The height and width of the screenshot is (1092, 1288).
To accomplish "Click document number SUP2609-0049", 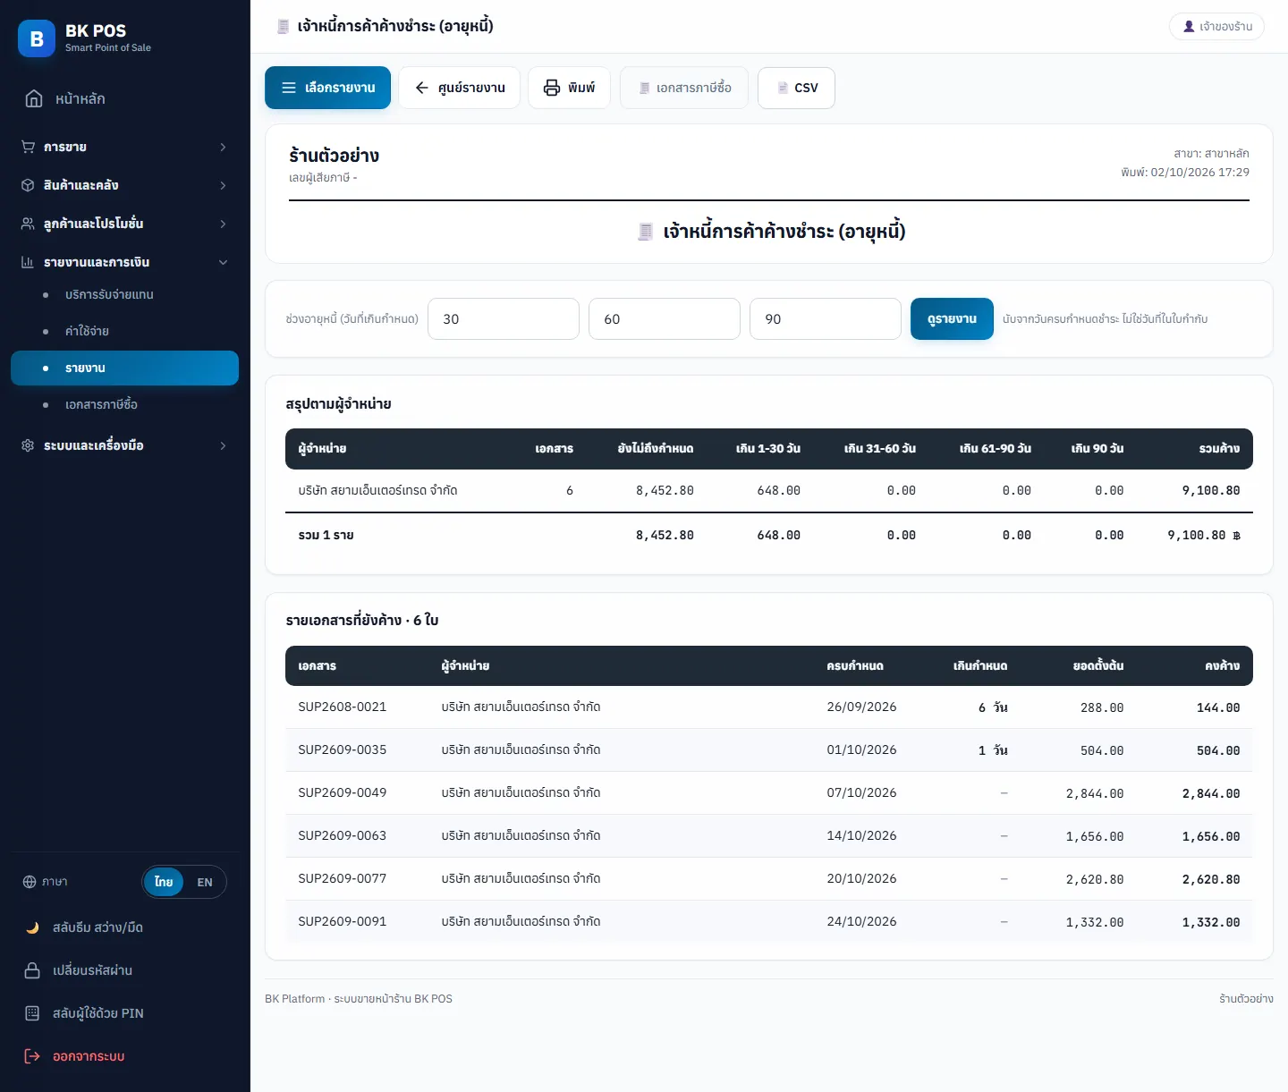I will pos(343,792).
